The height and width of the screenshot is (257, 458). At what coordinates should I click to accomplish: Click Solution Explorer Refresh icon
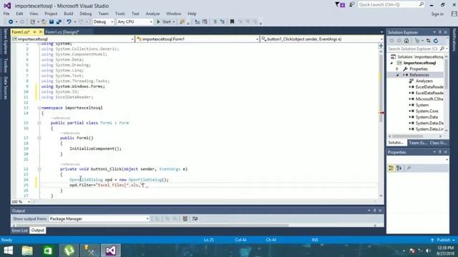[436, 41]
